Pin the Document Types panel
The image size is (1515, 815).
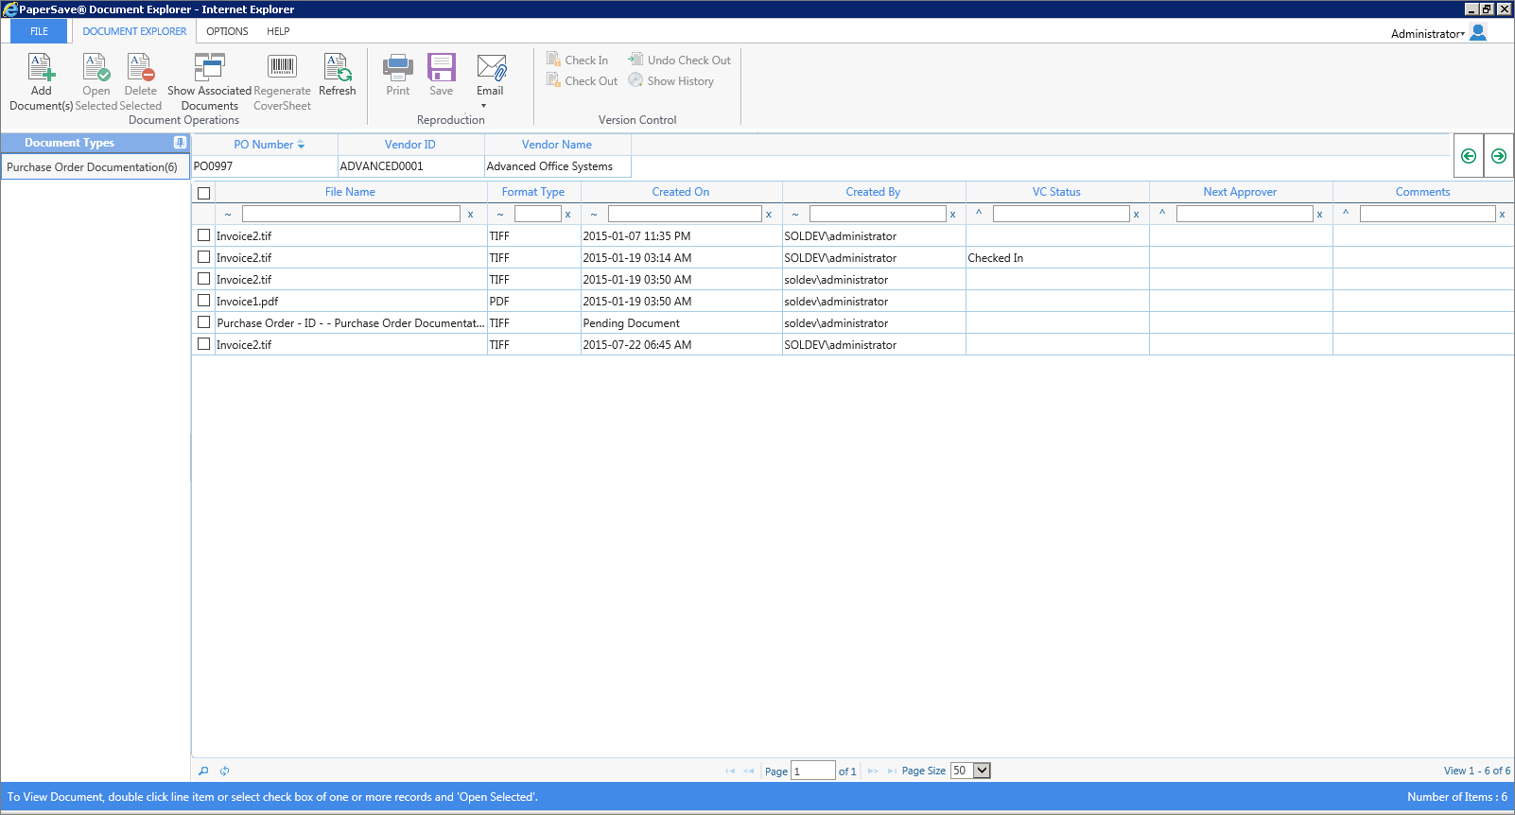pos(180,143)
